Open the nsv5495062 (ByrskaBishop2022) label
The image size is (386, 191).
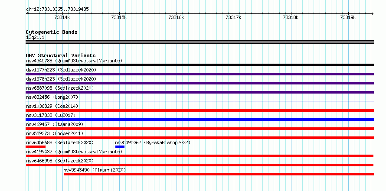(x=153, y=142)
